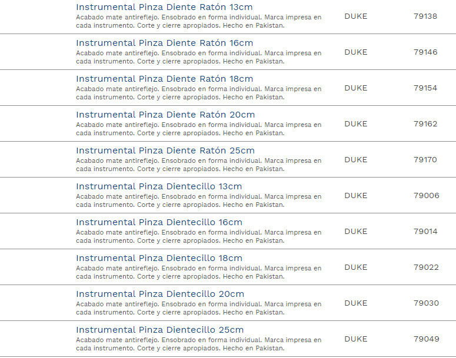Select Instrumental Pinza Dientecillo 16cm title
The width and height of the screenshot is (456, 358).
point(159,222)
